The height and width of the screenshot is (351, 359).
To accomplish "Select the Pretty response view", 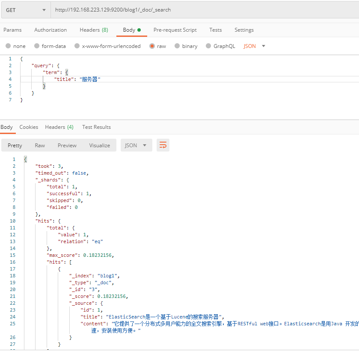I will point(15,146).
